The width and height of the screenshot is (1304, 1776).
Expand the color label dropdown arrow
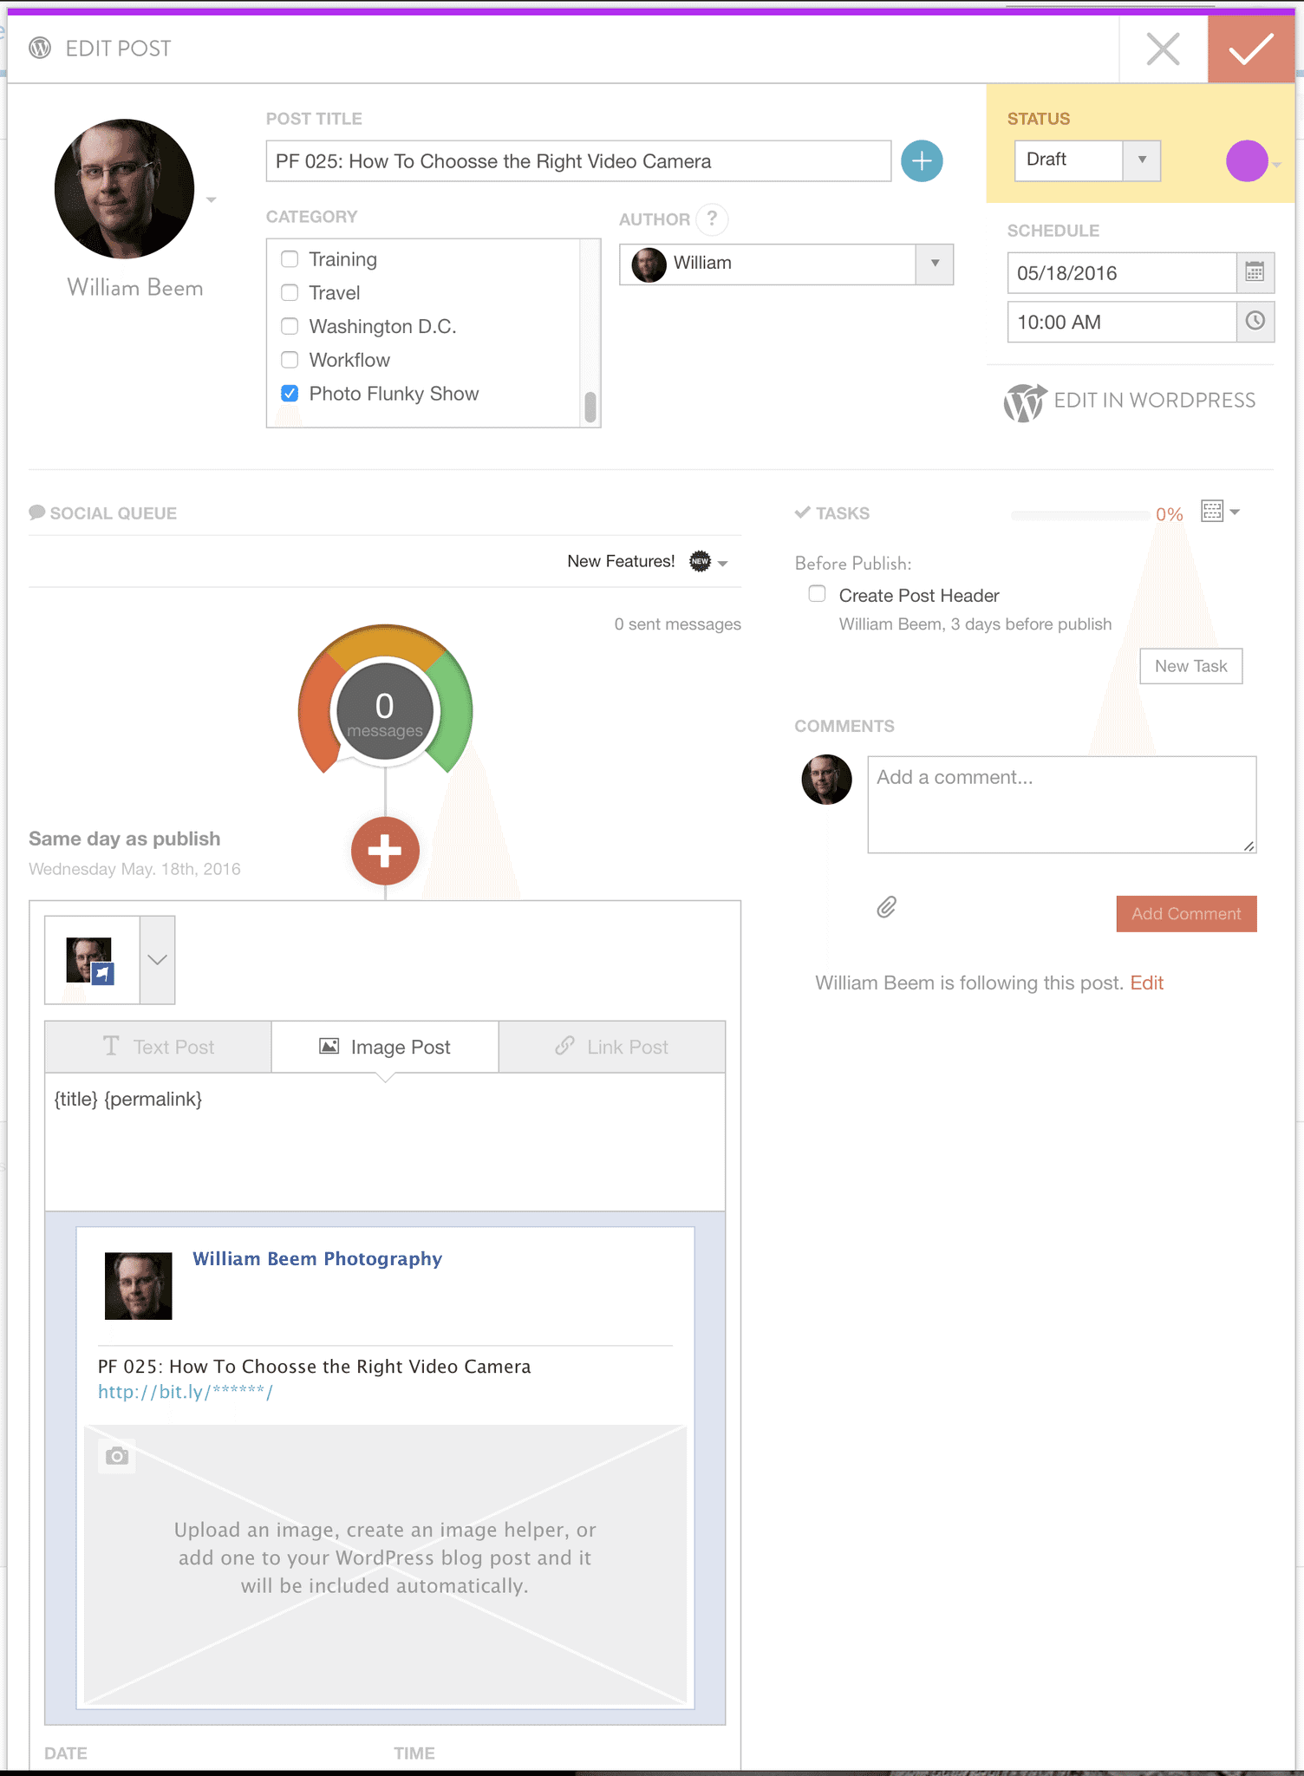[x=1276, y=164]
